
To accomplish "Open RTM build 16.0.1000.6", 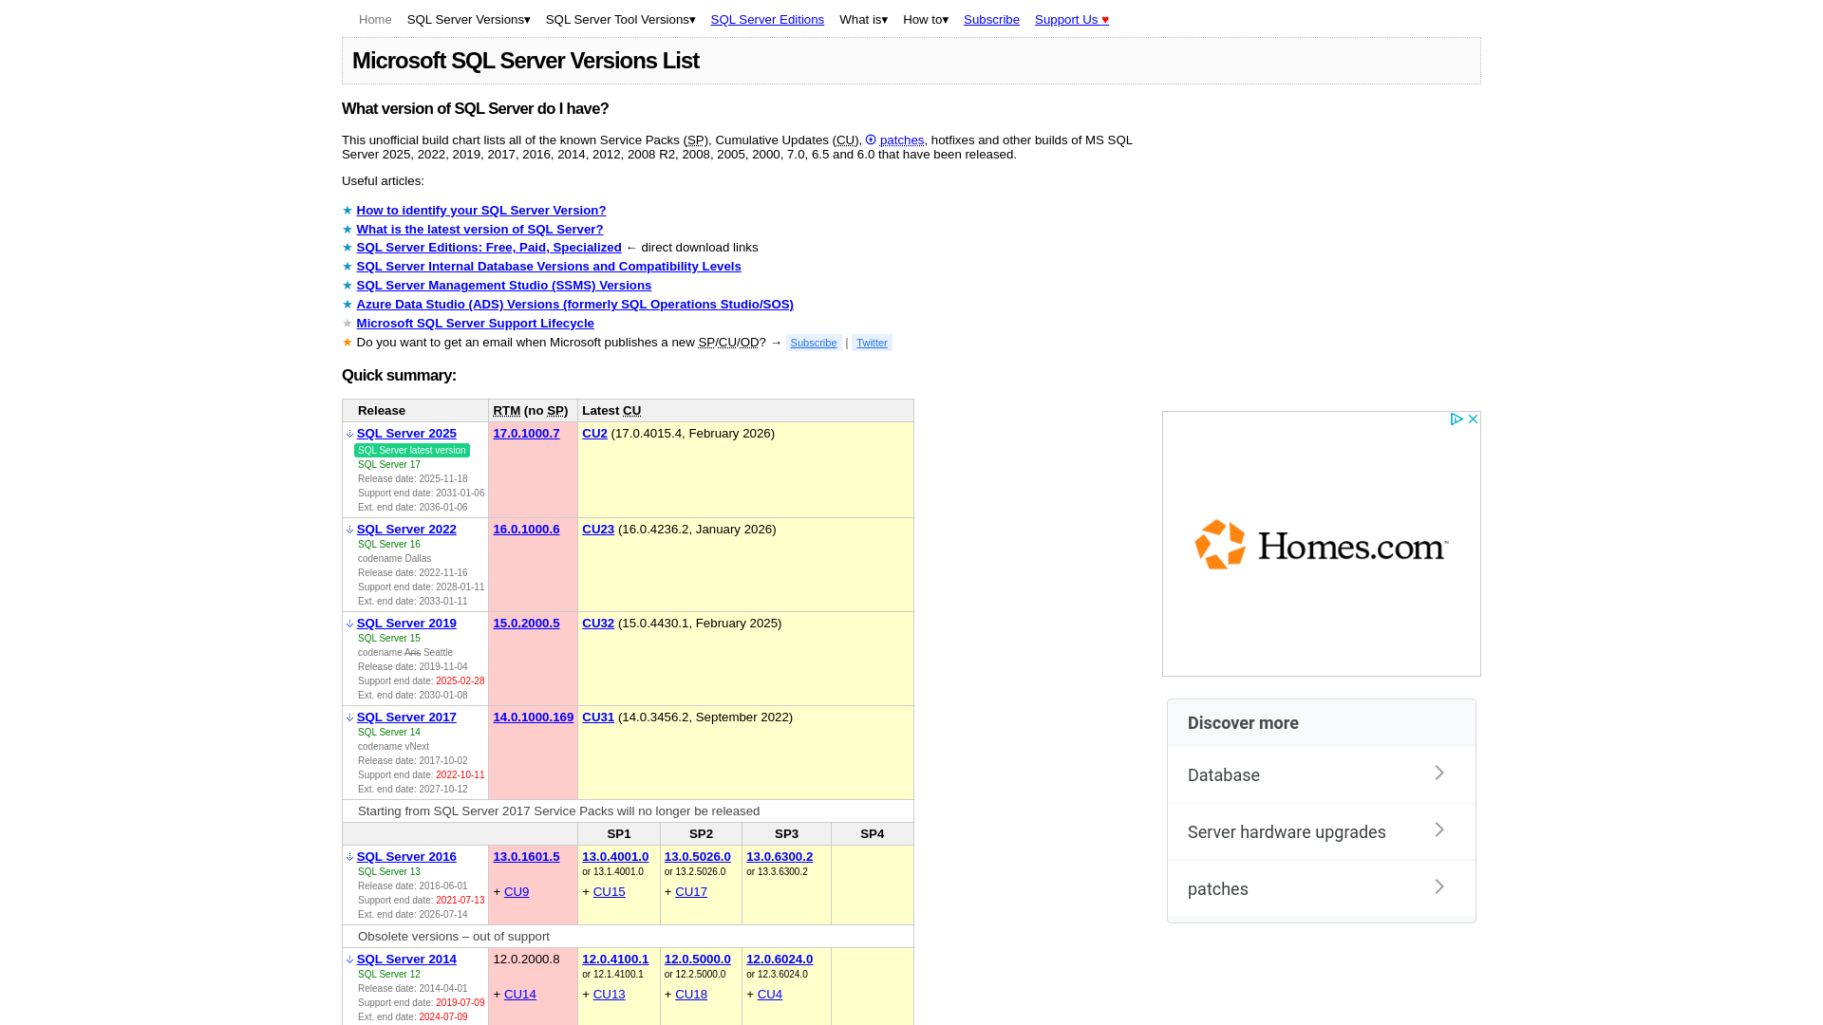I will tap(526, 530).
